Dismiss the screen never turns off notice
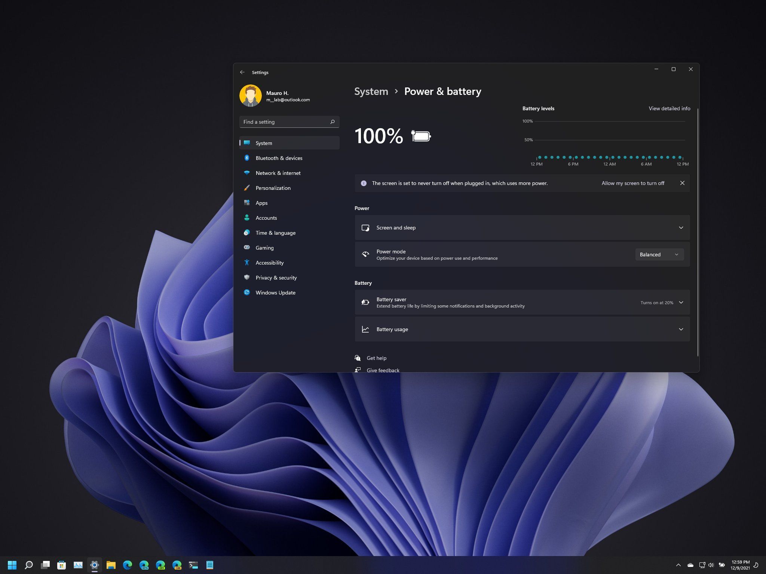This screenshot has height=574, width=766. click(682, 183)
